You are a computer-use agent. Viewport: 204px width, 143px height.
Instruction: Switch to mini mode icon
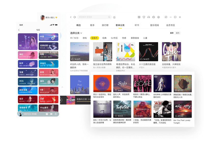tap(166, 17)
